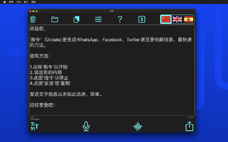
Task: Open the 帮助 menu
Action: tap(33, 2)
